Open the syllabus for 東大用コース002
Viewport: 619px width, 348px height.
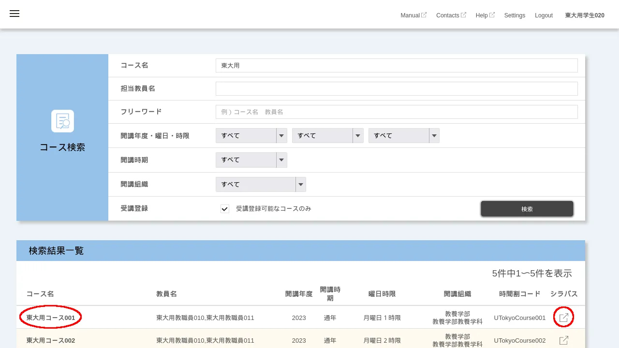point(563,340)
